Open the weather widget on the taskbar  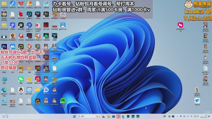click(5, 116)
